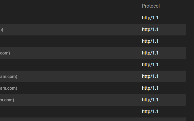Select the truncated domain text ending "n)"
Viewport: 194px width, 121px height.
tap(1, 30)
